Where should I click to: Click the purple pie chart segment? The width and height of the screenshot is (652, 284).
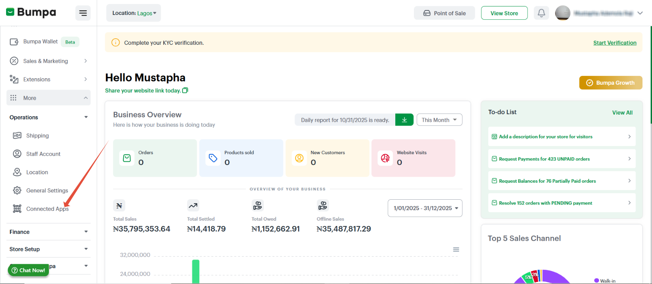pos(556,277)
